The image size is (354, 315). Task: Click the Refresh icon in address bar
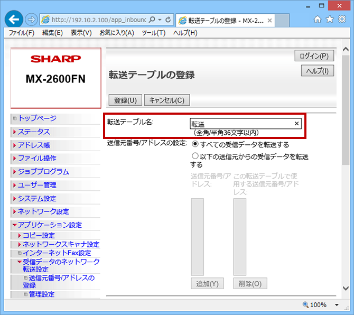[x=169, y=20]
